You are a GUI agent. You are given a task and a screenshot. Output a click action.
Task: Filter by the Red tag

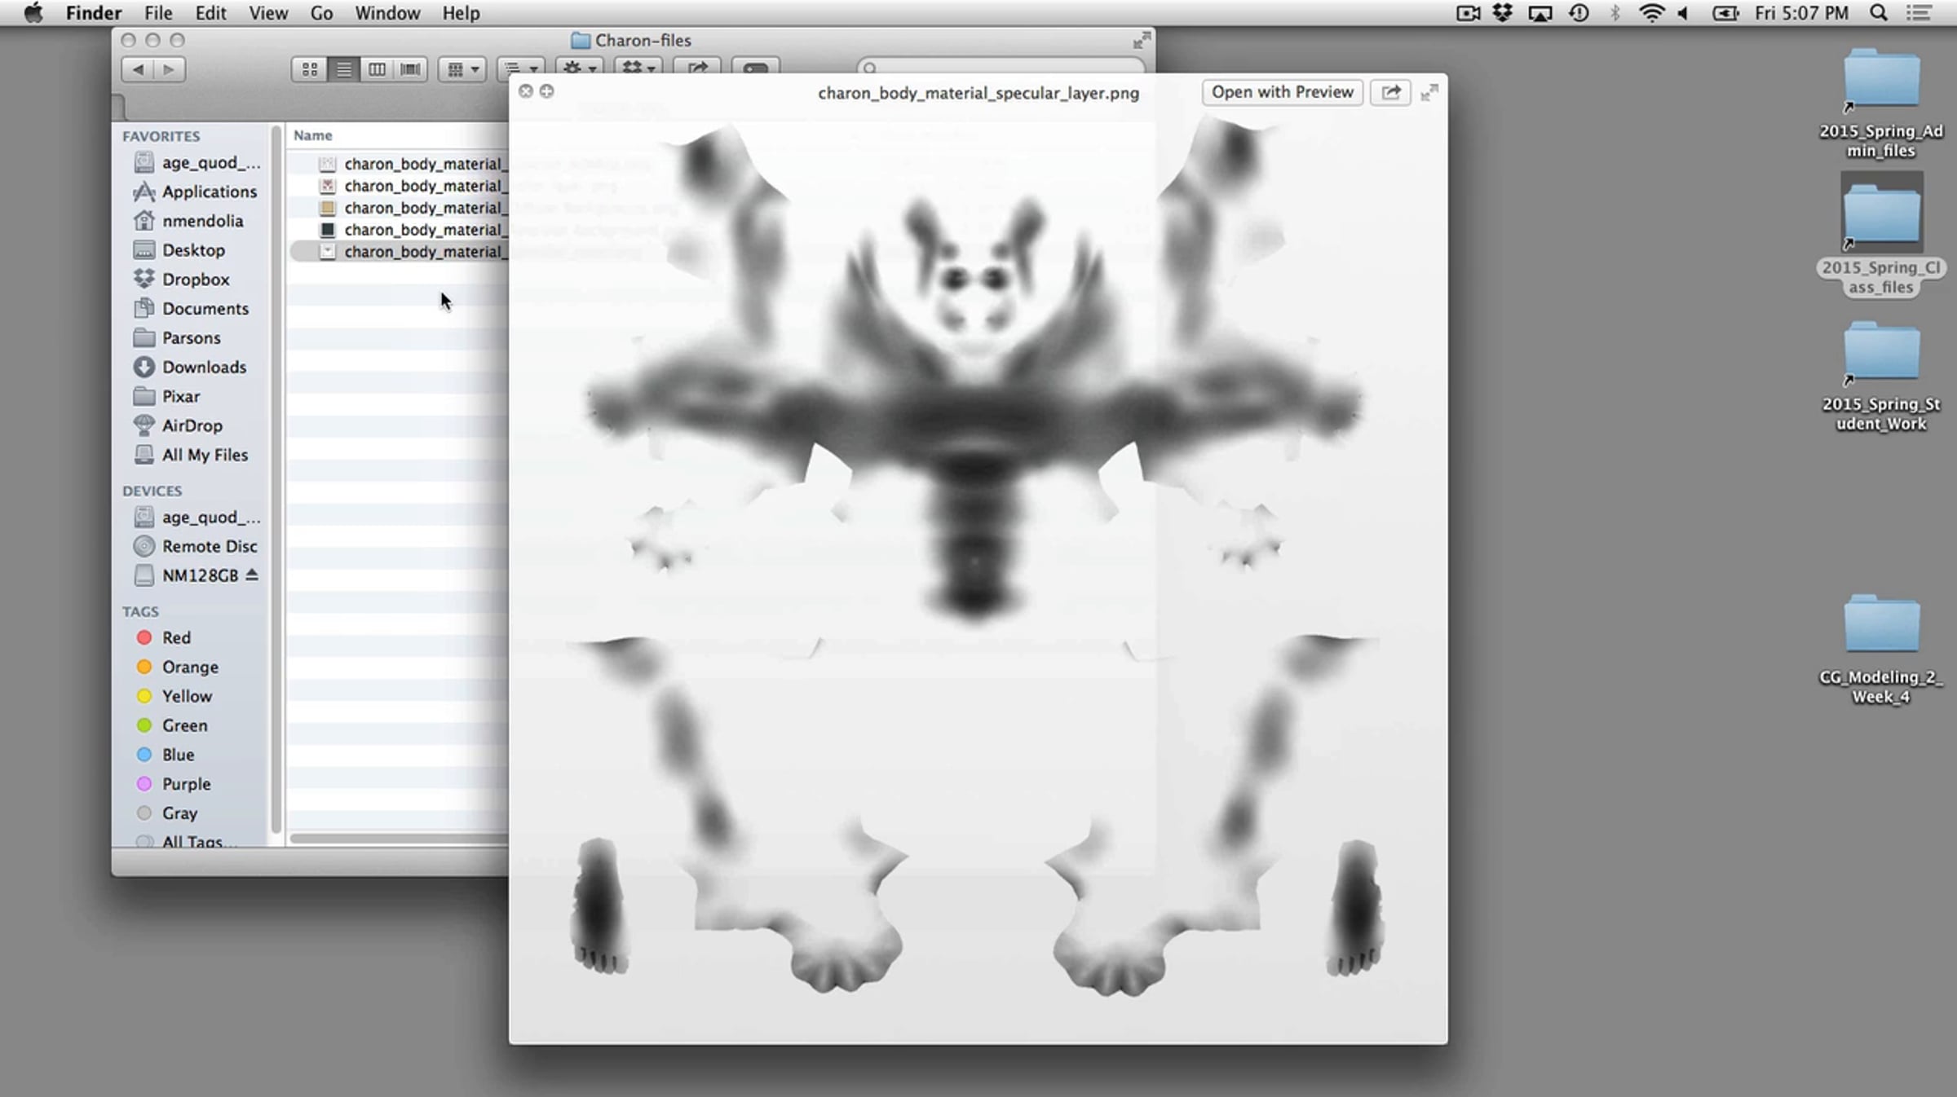[x=175, y=637]
